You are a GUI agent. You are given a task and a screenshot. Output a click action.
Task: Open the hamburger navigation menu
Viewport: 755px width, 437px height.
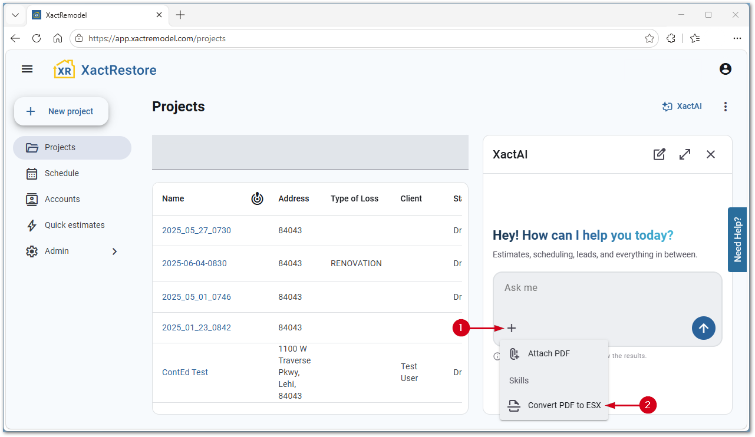click(x=27, y=69)
